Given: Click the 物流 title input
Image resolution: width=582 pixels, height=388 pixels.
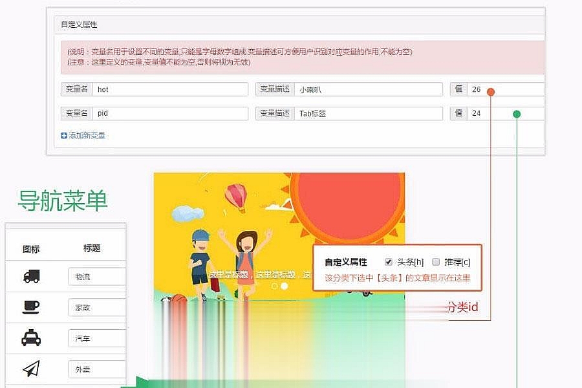Looking at the screenshot, I should pos(97,276).
